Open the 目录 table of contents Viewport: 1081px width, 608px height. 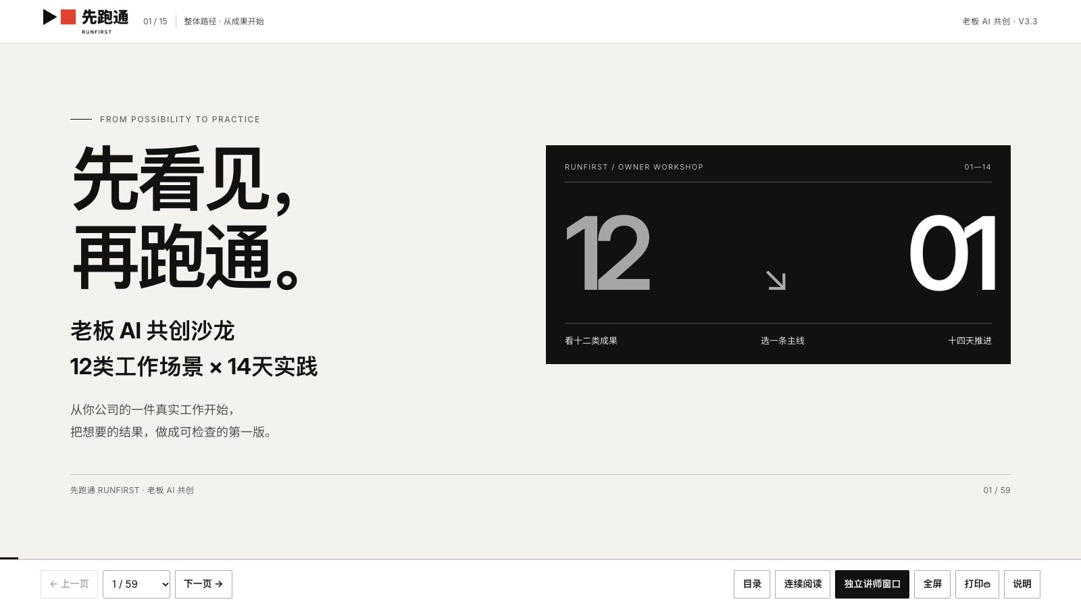[x=752, y=584]
